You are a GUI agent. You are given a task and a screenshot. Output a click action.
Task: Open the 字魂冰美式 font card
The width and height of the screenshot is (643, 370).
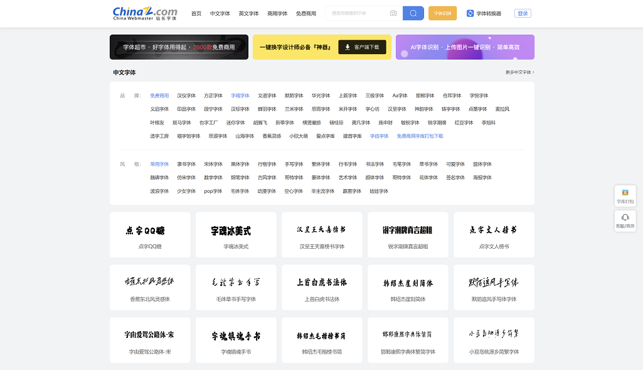tap(235, 234)
